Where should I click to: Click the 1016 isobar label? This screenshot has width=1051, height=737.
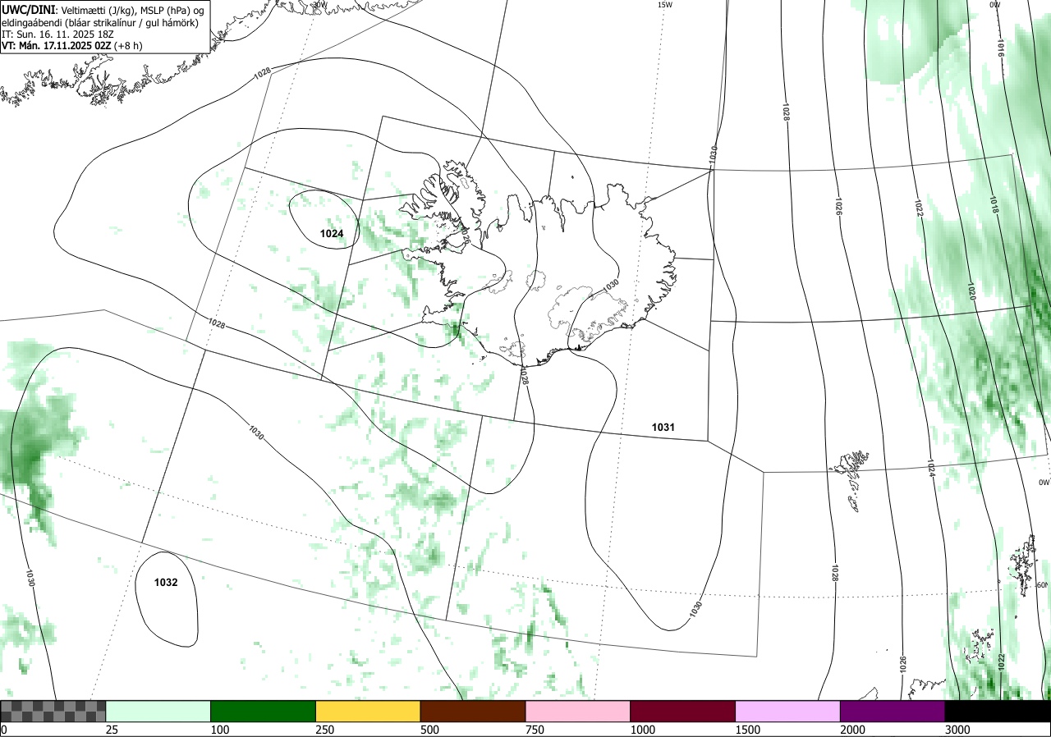point(1000,47)
